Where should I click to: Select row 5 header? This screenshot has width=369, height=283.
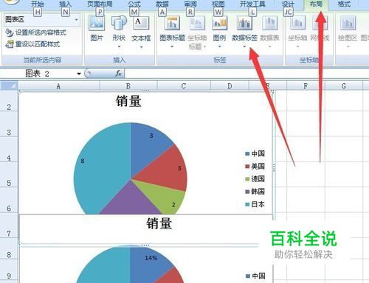[x=9, y=175]
